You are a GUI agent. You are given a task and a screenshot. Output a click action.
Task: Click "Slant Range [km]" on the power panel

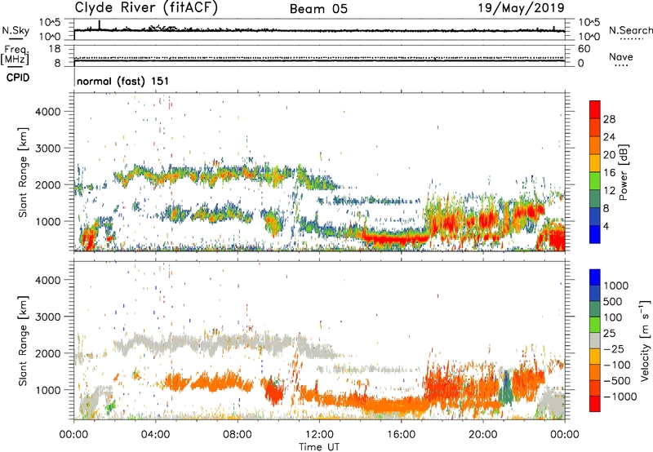tap(23, 172)
